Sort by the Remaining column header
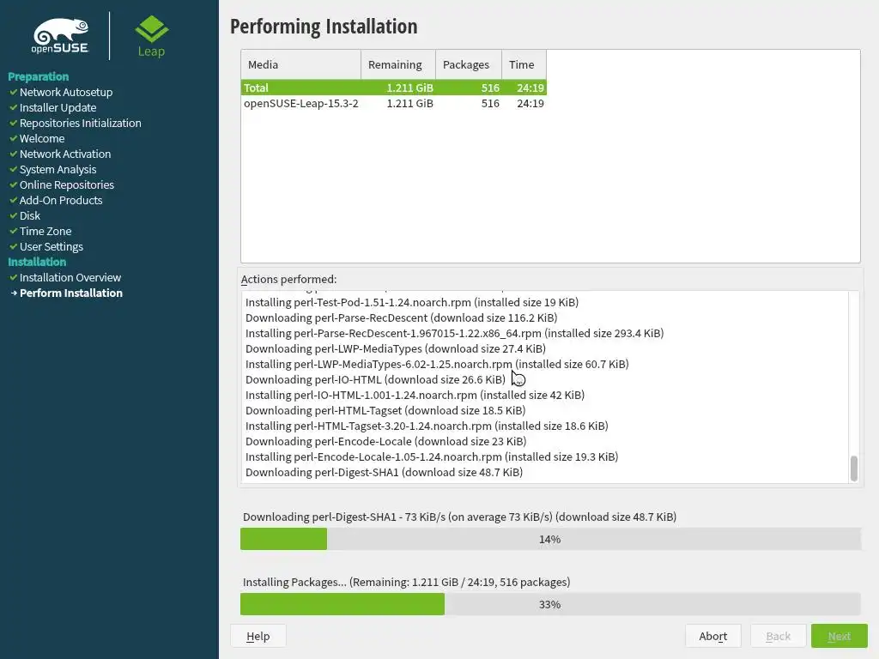The image size is (879, 659). [398, 64]
